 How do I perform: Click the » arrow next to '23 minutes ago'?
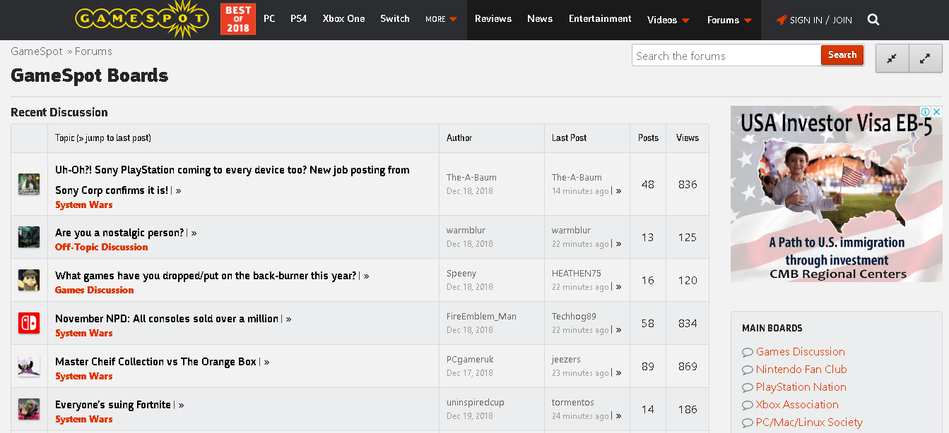coord(619,373)
